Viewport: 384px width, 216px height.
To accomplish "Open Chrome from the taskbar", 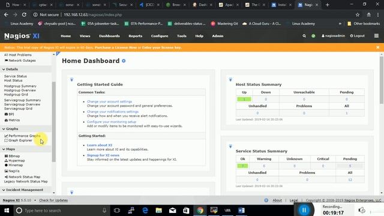I will [200, 211].
